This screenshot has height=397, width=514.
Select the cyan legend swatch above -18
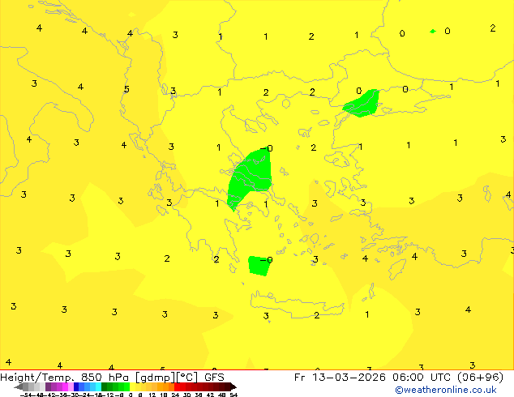(98, 386)
